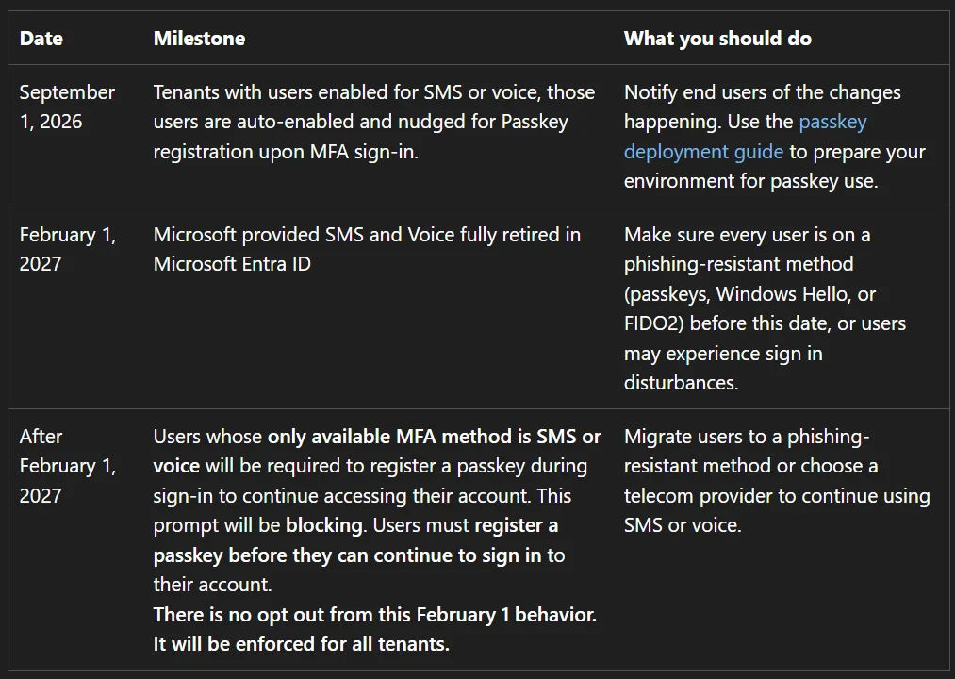This screenshot has width=955, height=679.
Task: Click the 'telecom provider to continue using' text
Action: click(777, 495)
